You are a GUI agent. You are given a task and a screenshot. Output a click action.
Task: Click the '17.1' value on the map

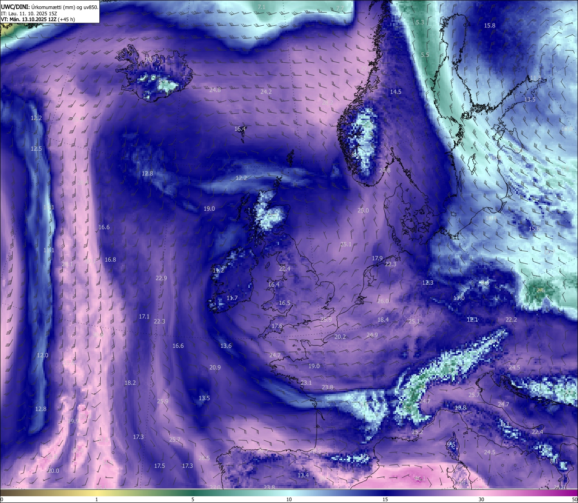pos(144,316)
